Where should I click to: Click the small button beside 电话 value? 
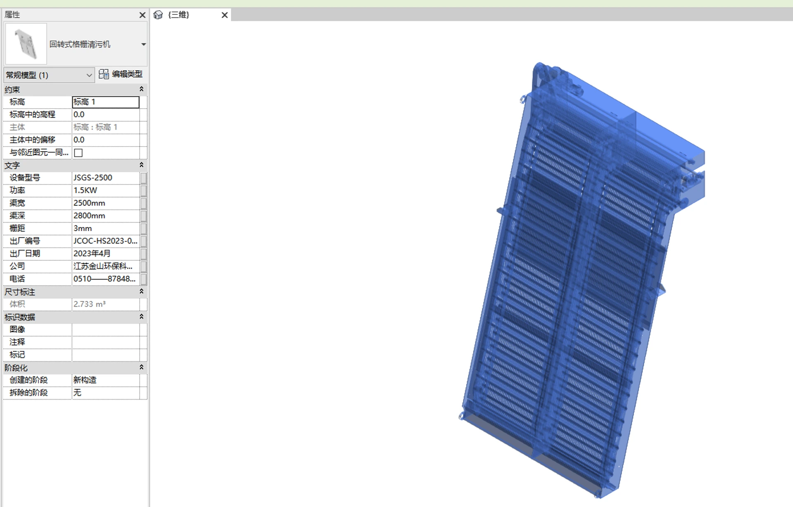point(143,280)
